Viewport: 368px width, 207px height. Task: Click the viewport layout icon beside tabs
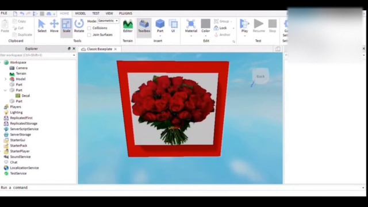(278, 49)
